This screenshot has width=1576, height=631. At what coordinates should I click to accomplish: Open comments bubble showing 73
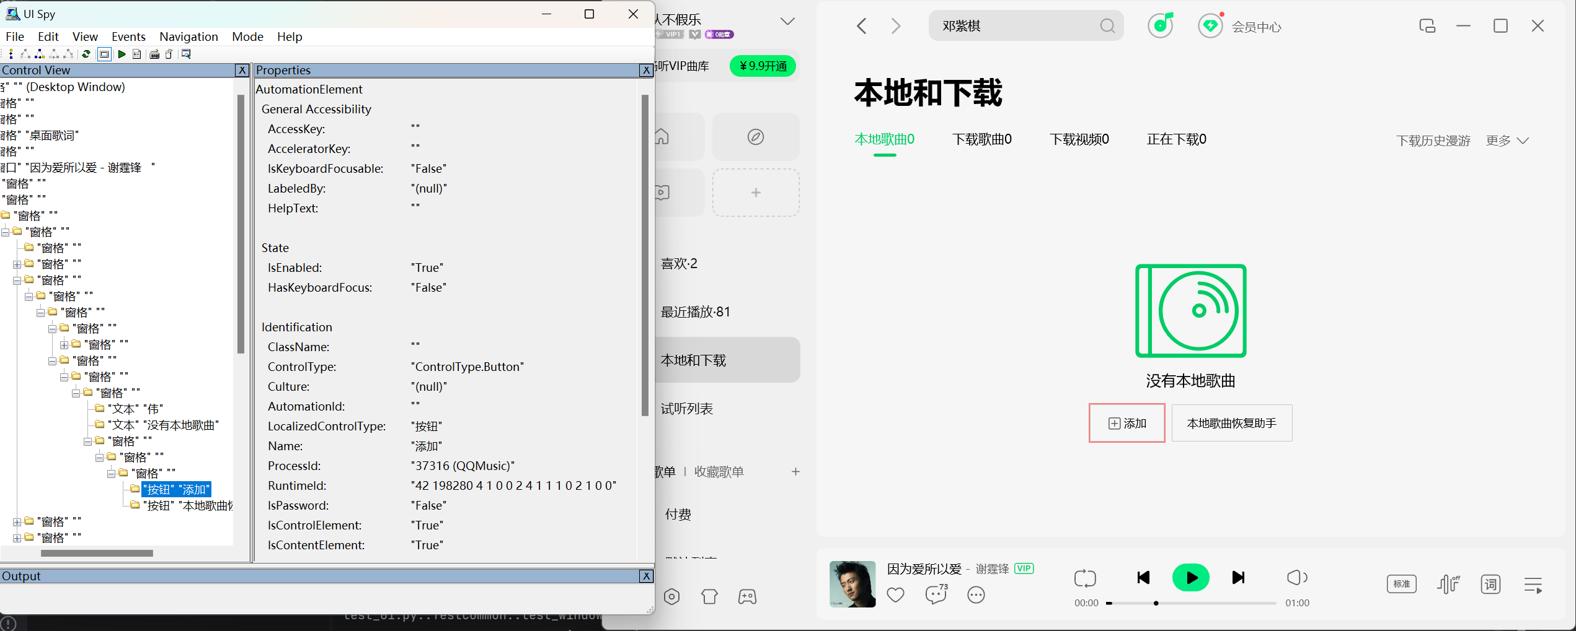pos(936,594)
